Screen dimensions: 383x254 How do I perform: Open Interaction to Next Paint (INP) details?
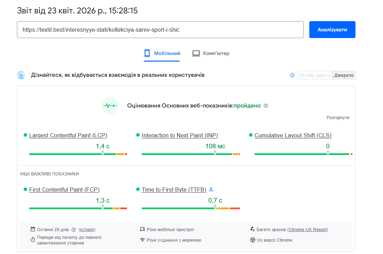pyautogui.click(x=180, y=135)
